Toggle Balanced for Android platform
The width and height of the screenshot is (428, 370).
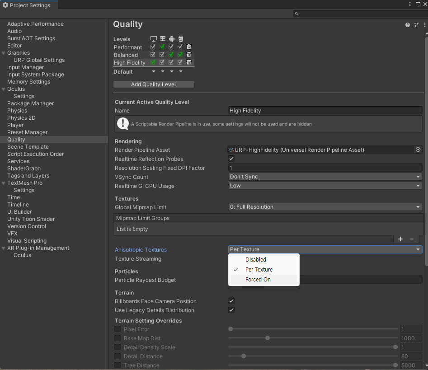pyautogui.click(x=171, y=55)
